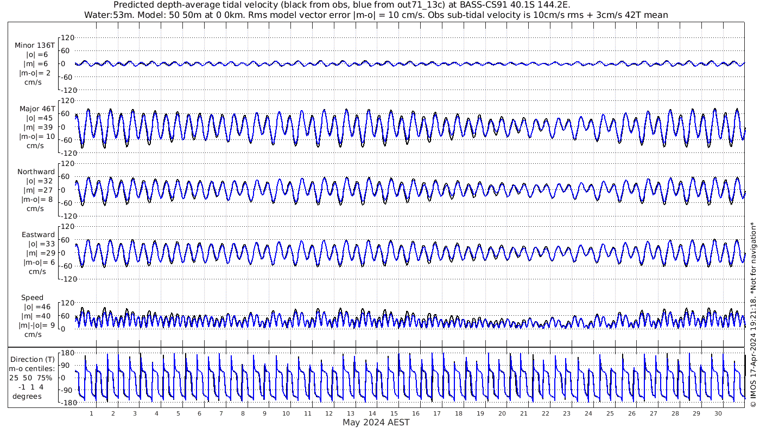This screenshot has width=760, height=434.
Task: Select the 'Northward' panel label
Action: (x=36, y=172)
